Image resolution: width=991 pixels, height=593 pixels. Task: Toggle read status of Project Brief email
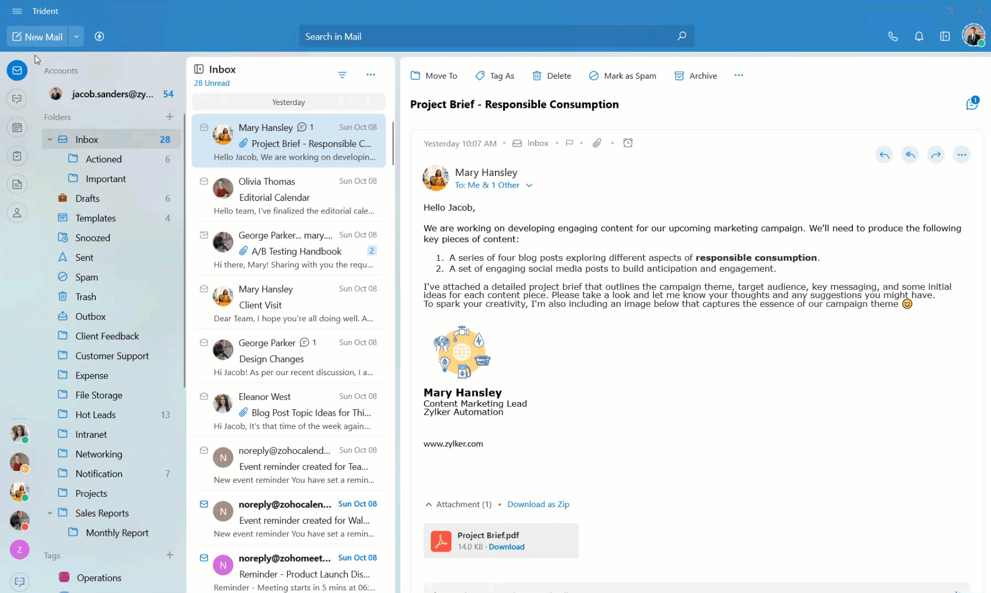pyautogui.click(x=204, y=128)
